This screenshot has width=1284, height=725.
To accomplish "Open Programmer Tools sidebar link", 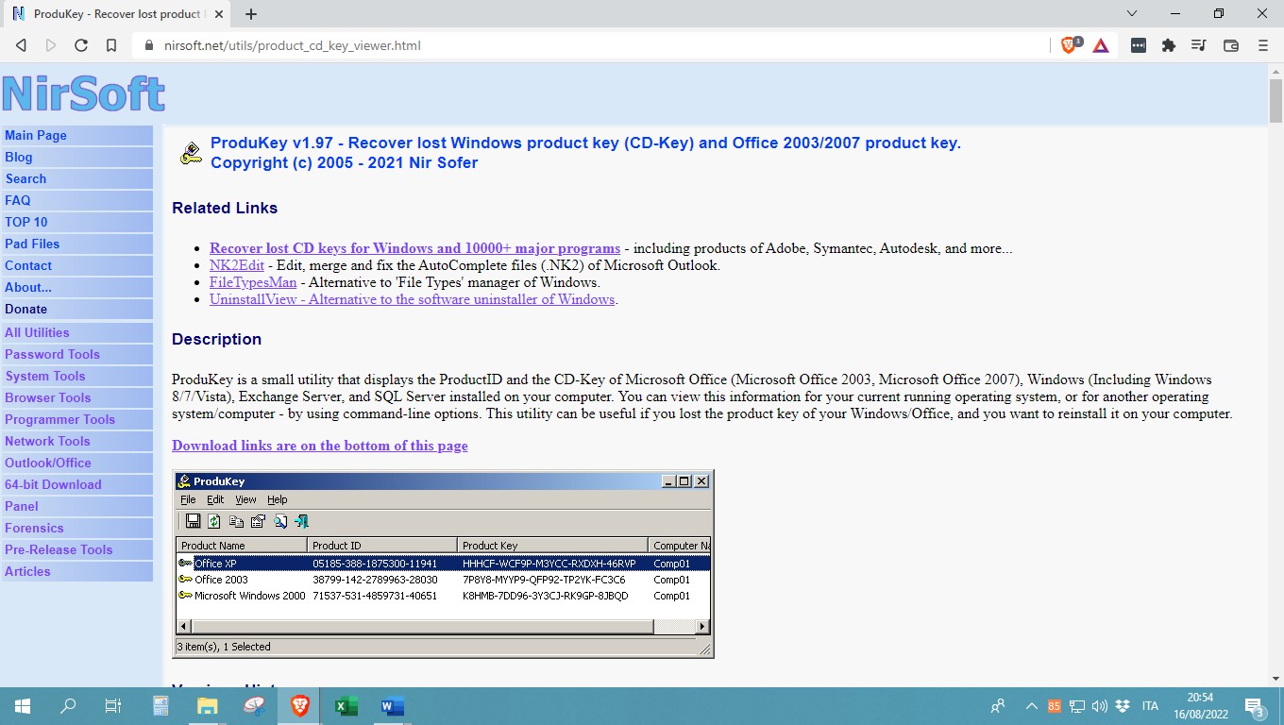I will coord(77,419).
